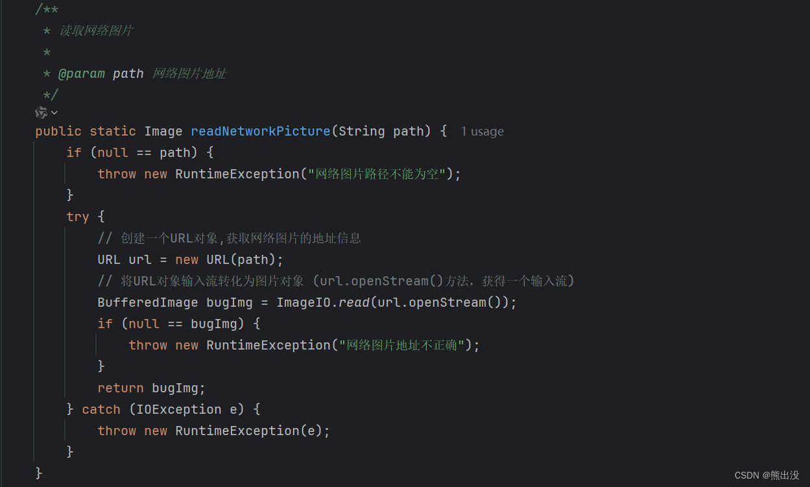The height and width of the screenshot is (487, 810).
Task: Click the comment starting with "创建一个URL对象"
Action: click(x=230, y=238)
